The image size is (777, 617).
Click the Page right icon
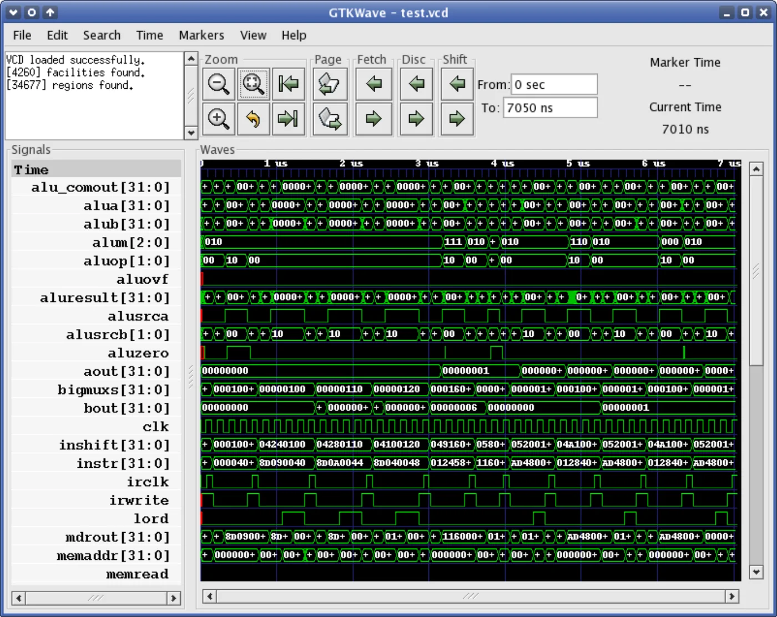(x=330, y=119)
